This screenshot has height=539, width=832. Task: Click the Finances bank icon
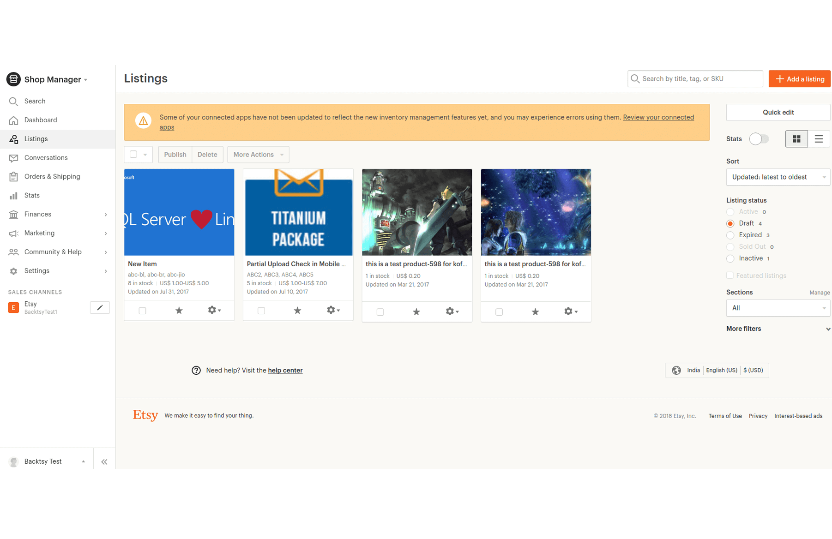13,215
